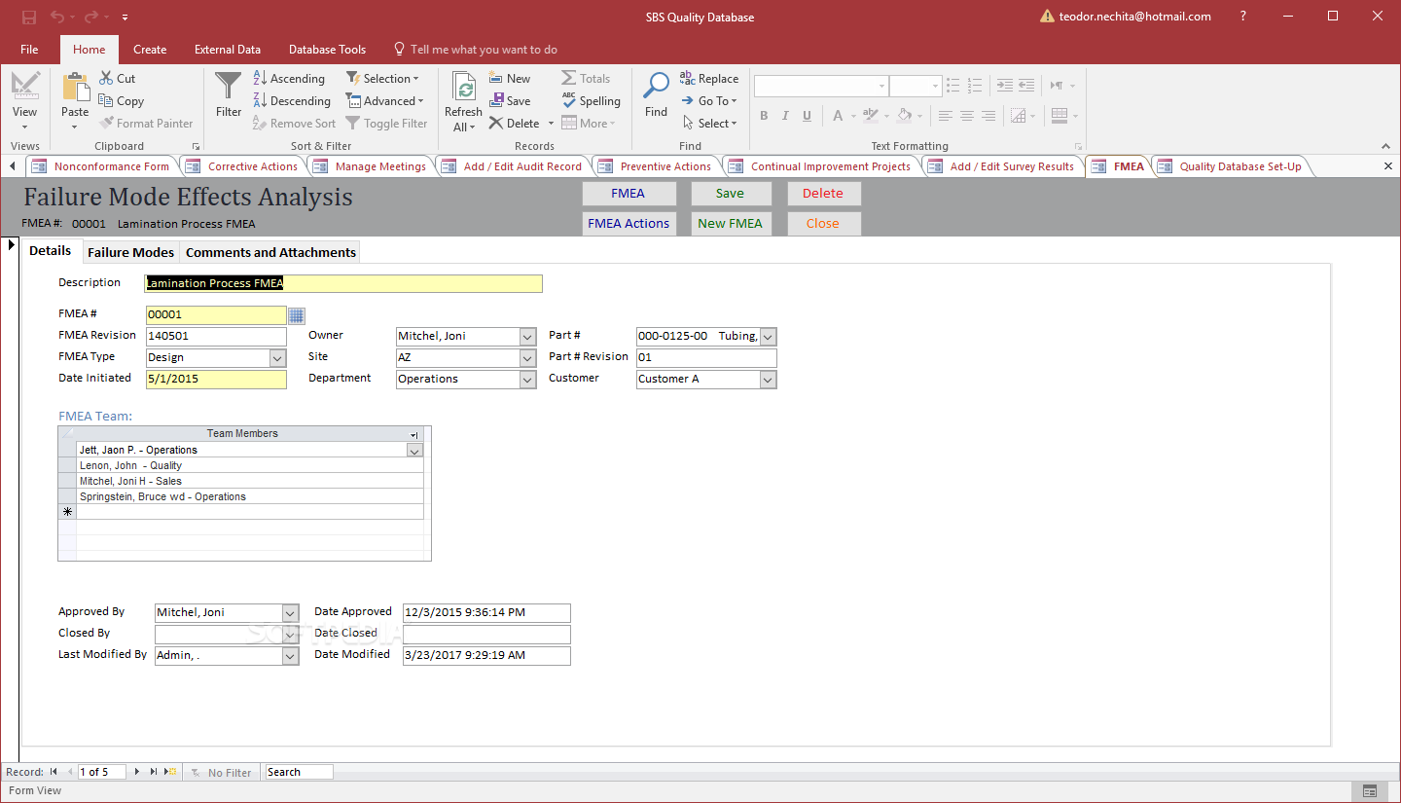Click Remove Sort
The image size is (1401, 803).
(x=294, y=124)
